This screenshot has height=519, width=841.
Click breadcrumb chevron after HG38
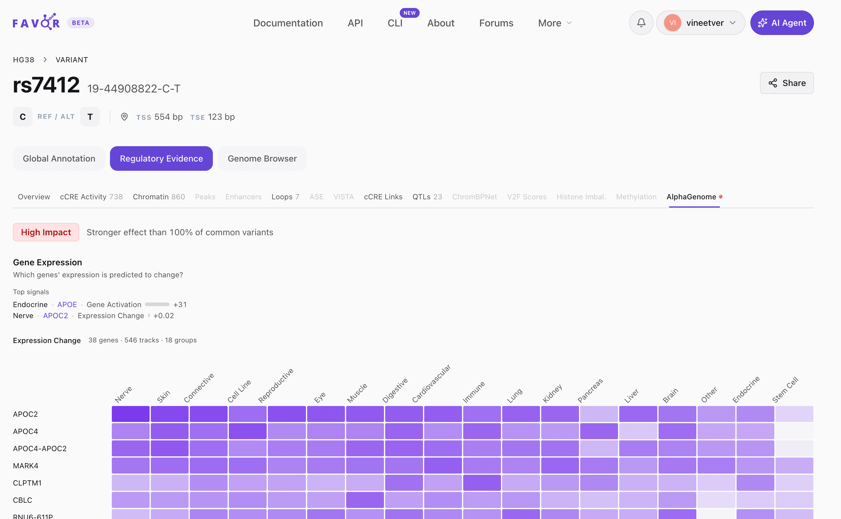(x=45, y=60)
